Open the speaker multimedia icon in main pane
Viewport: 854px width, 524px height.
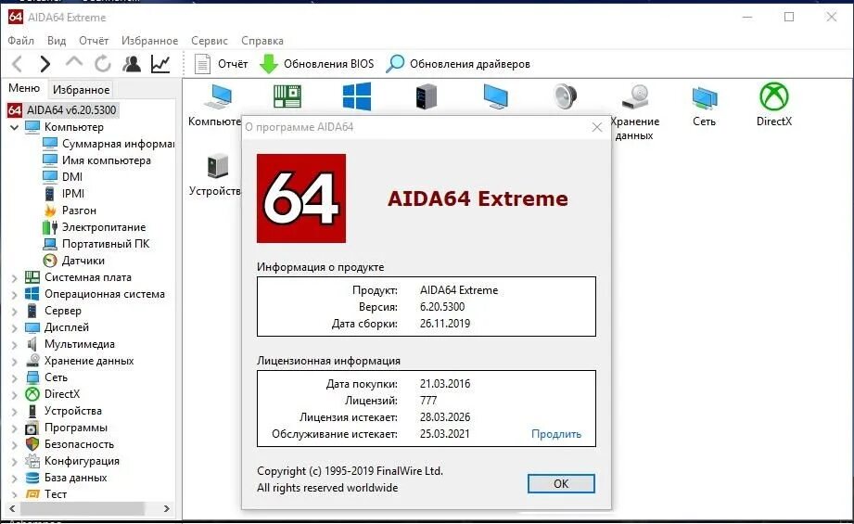pyautogui.click(x=566, y=97)
